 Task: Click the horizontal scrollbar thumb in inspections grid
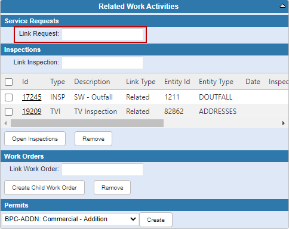pyautogui.click(x=87, y=123)
